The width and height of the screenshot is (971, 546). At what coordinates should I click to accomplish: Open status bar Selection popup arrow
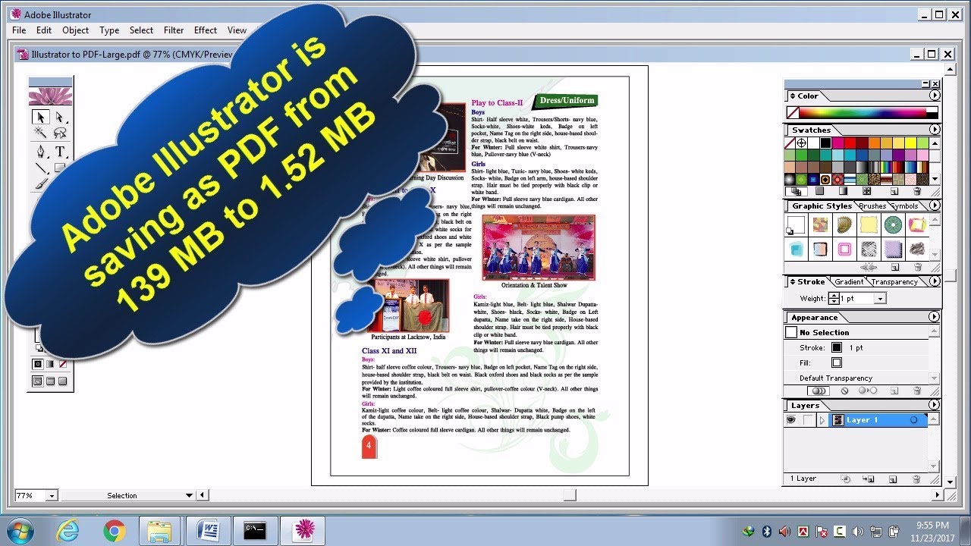189,495
